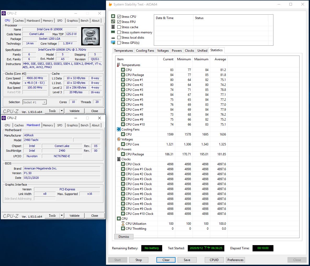Select the CPU Package power row
This screenshot has height=266, width=310.
134,154
